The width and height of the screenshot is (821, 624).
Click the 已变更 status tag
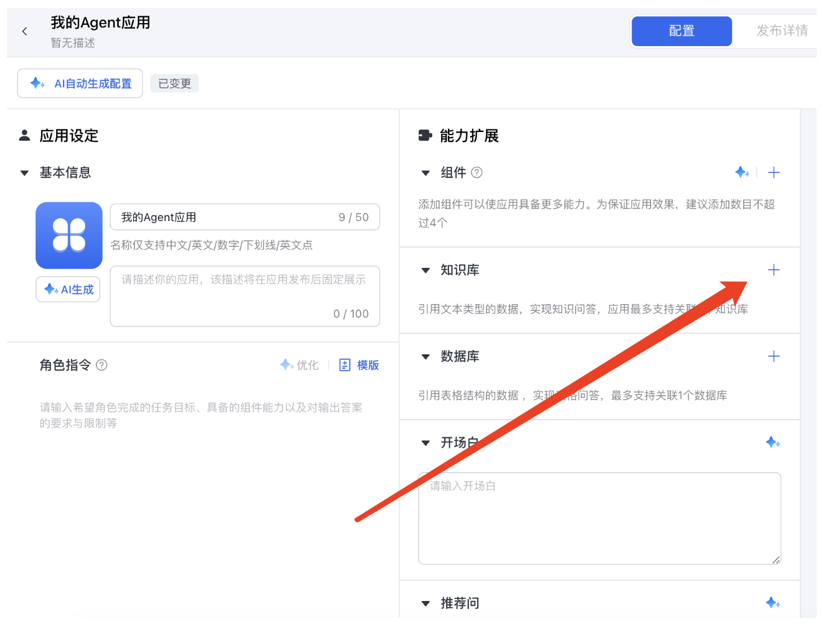(174, 83)
